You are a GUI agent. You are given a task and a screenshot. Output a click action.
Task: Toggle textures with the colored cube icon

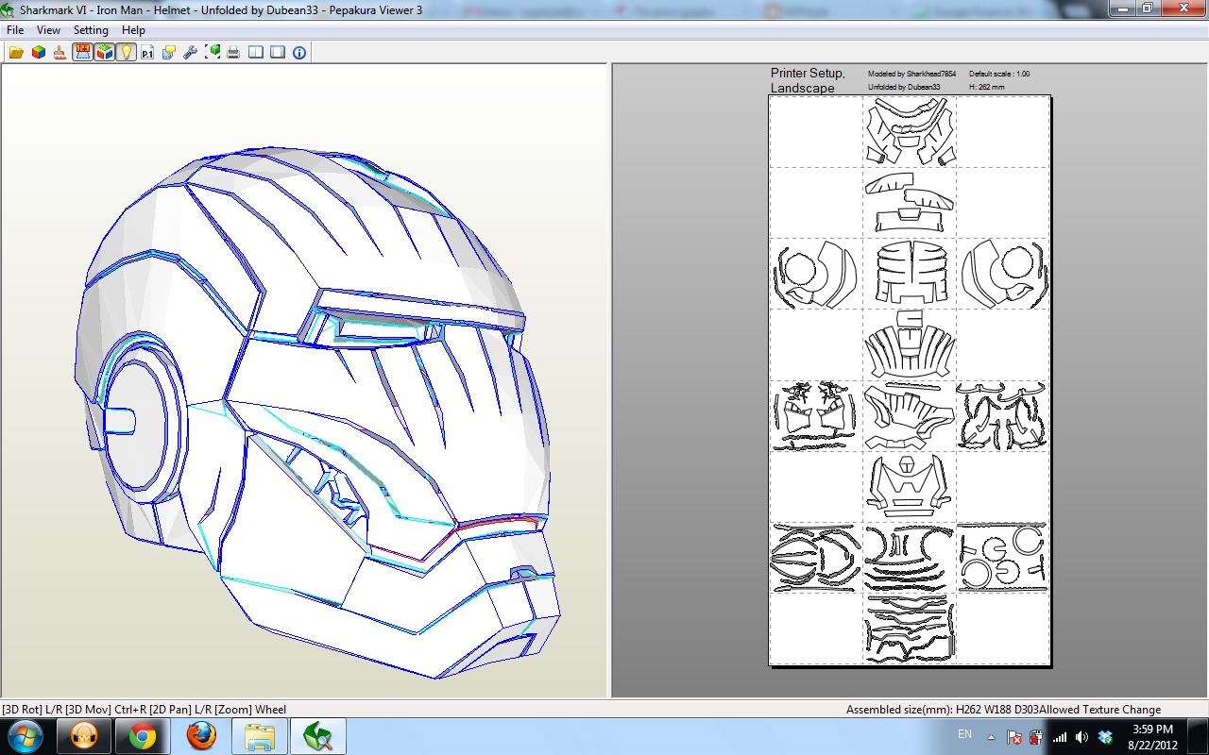(38, 53)
